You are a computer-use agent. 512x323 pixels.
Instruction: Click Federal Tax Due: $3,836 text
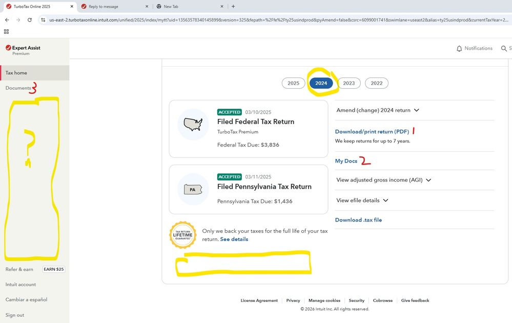click(x=248, y=145)
